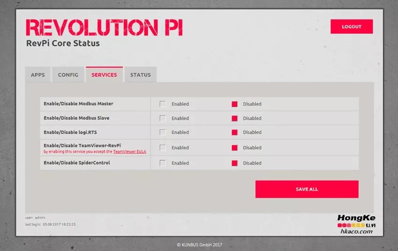Image resolution: width=398 pixels, height=251 pixels.
Task: Click the 'Enable/Disable Modbus Master' label
Action: 79,103
